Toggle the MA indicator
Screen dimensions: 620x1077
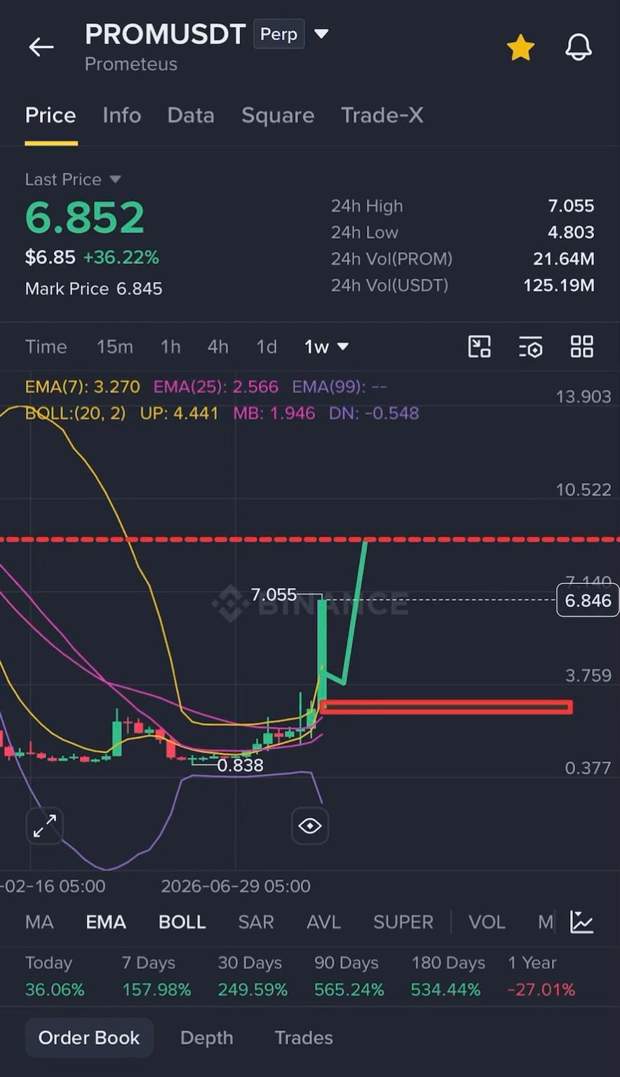[39, 922]
